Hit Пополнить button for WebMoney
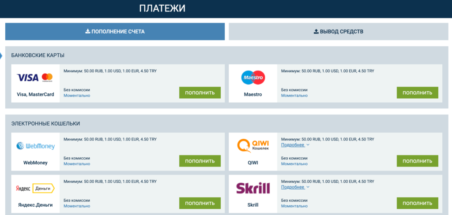The width and height of the screenshot is (452, 215). coord(200,161)
